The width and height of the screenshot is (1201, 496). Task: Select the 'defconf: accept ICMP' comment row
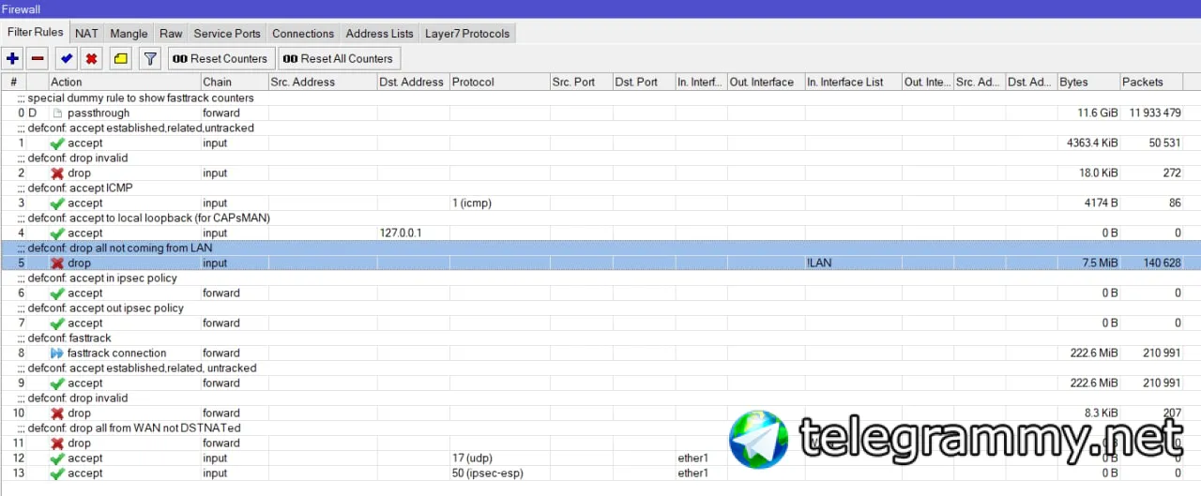click(600, 188)
